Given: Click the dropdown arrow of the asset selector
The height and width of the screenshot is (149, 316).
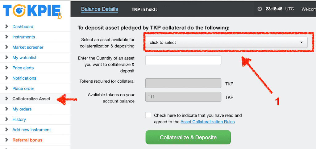Looking at the screenshot, I should pyautogui.click(x=301, y=43).
